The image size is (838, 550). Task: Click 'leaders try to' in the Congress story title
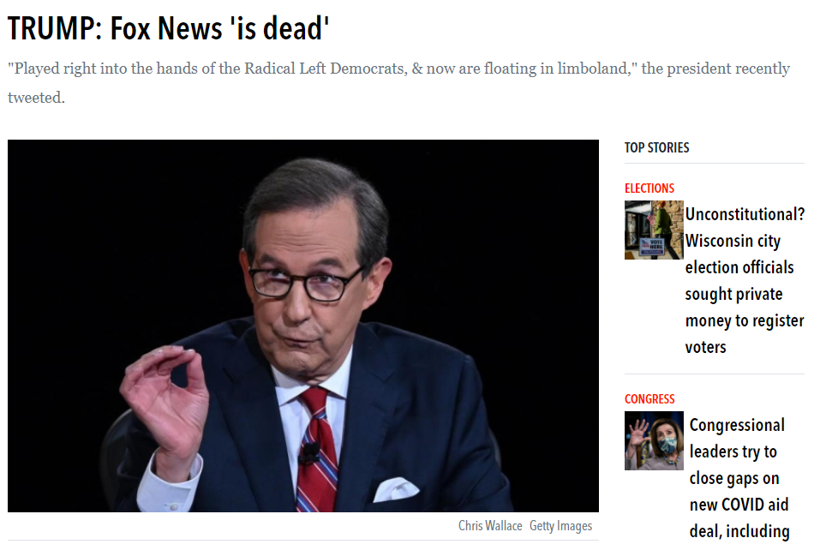[x=733, y=451]
